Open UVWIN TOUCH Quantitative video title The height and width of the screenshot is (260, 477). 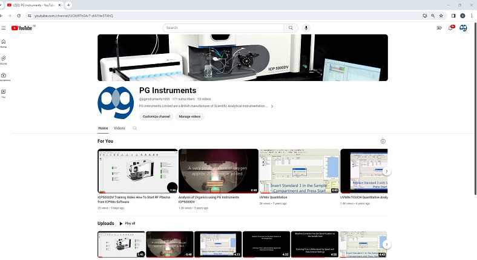pos(364,198)
